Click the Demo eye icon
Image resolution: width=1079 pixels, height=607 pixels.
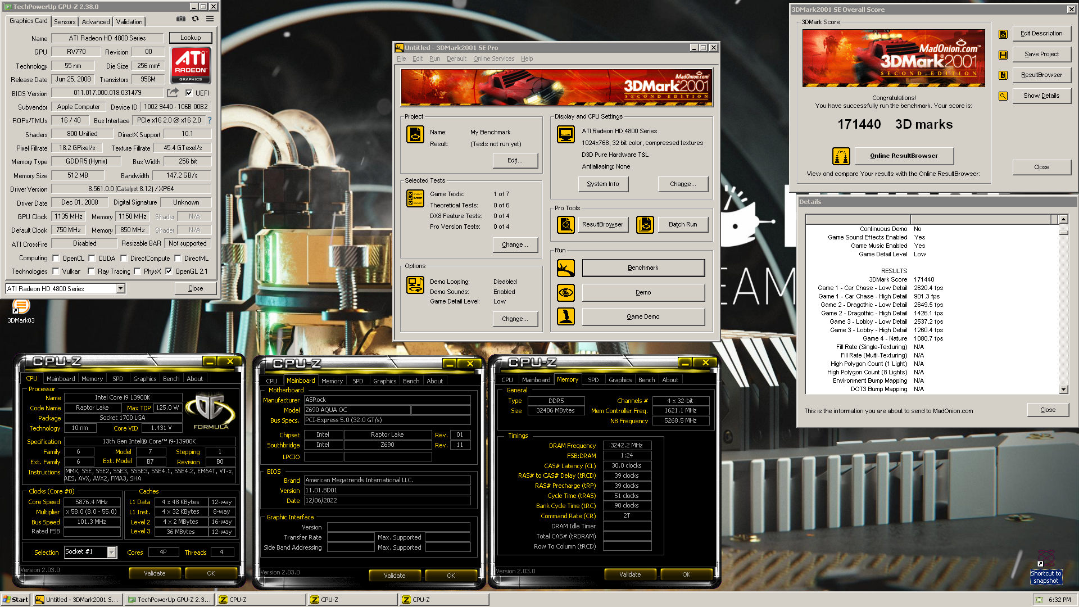(x=566, y=293)
